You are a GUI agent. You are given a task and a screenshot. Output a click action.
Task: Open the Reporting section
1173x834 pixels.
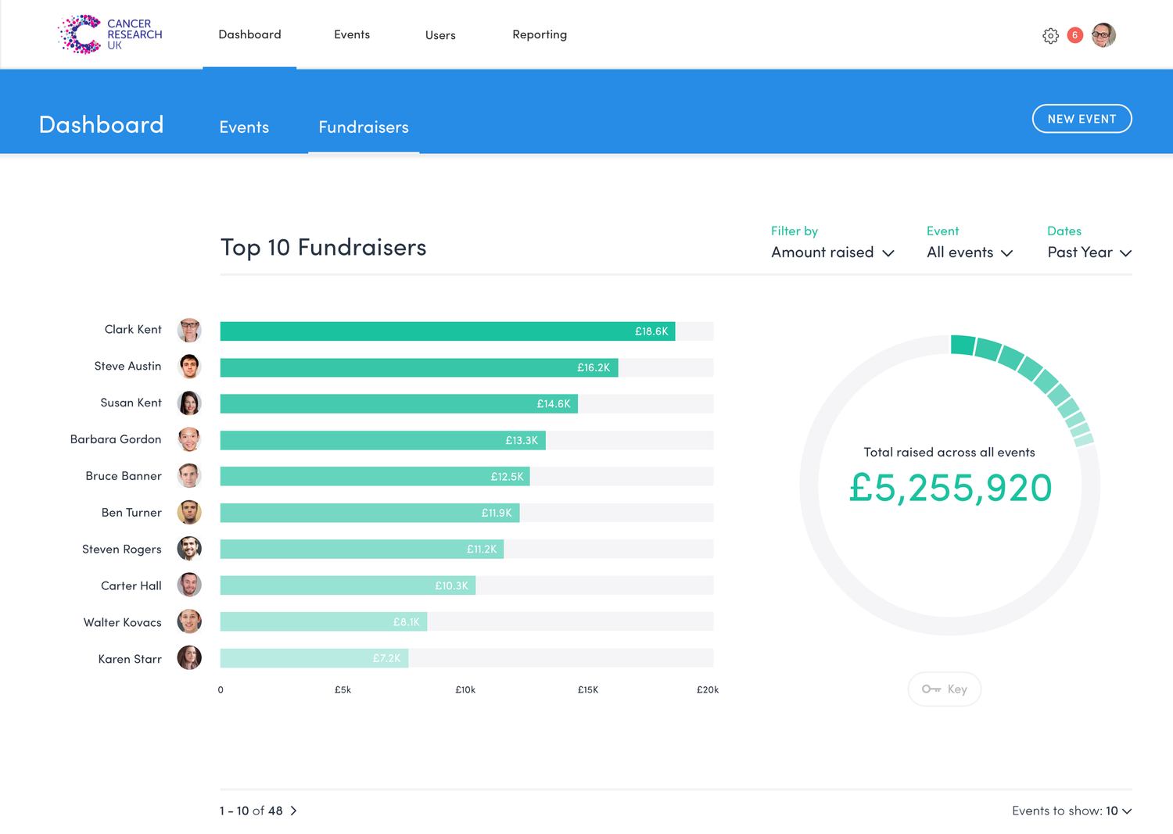coord(540,34)
